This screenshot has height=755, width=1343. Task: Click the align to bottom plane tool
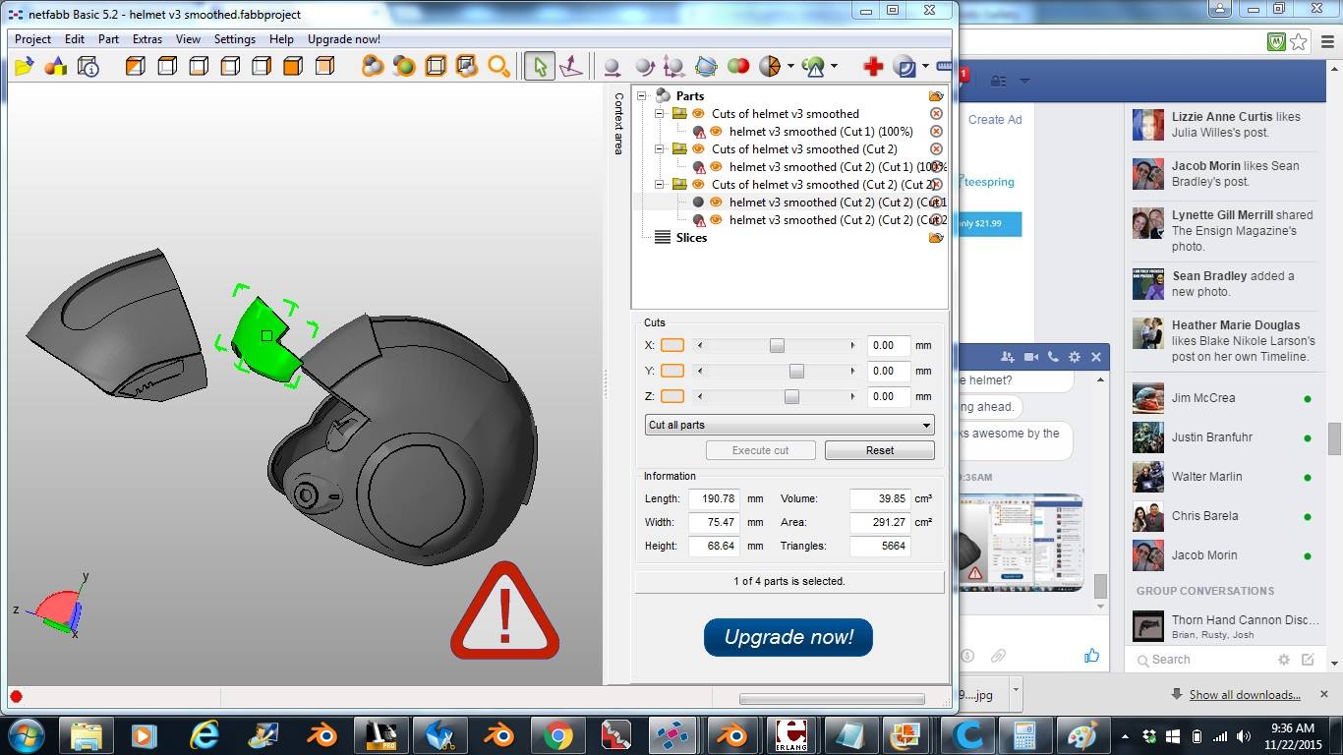coord(570,67)
